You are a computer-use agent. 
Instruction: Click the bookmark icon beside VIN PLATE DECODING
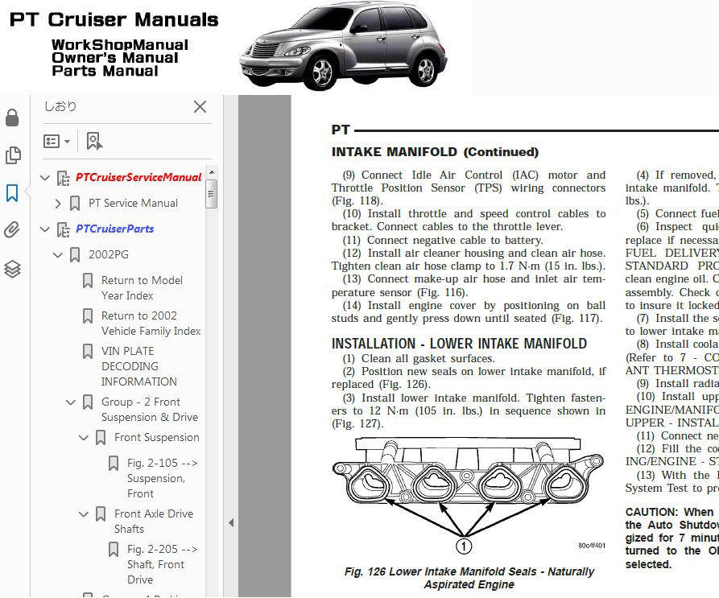click(88, 352)
